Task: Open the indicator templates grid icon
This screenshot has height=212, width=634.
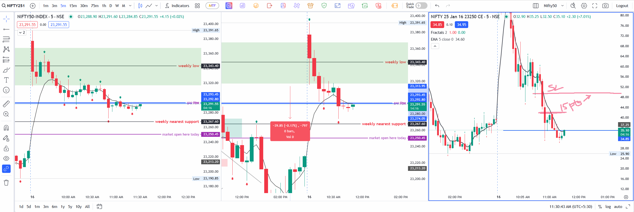Action: pos(197,6)
